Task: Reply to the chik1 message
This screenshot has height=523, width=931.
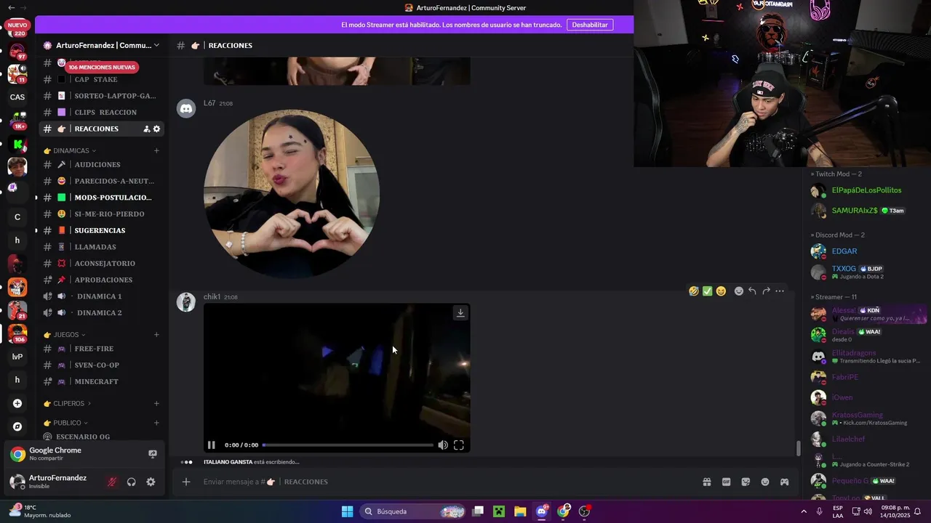Action: 752,291
